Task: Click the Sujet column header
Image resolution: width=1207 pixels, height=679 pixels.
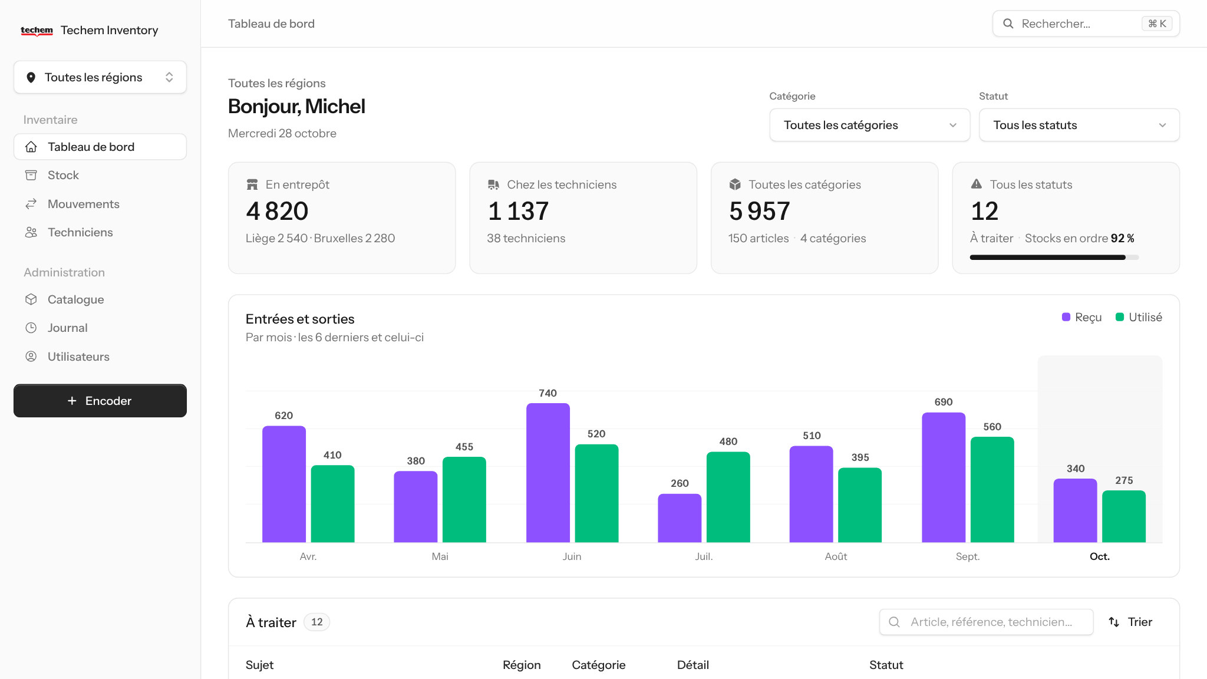Action: tap(259, 665)
